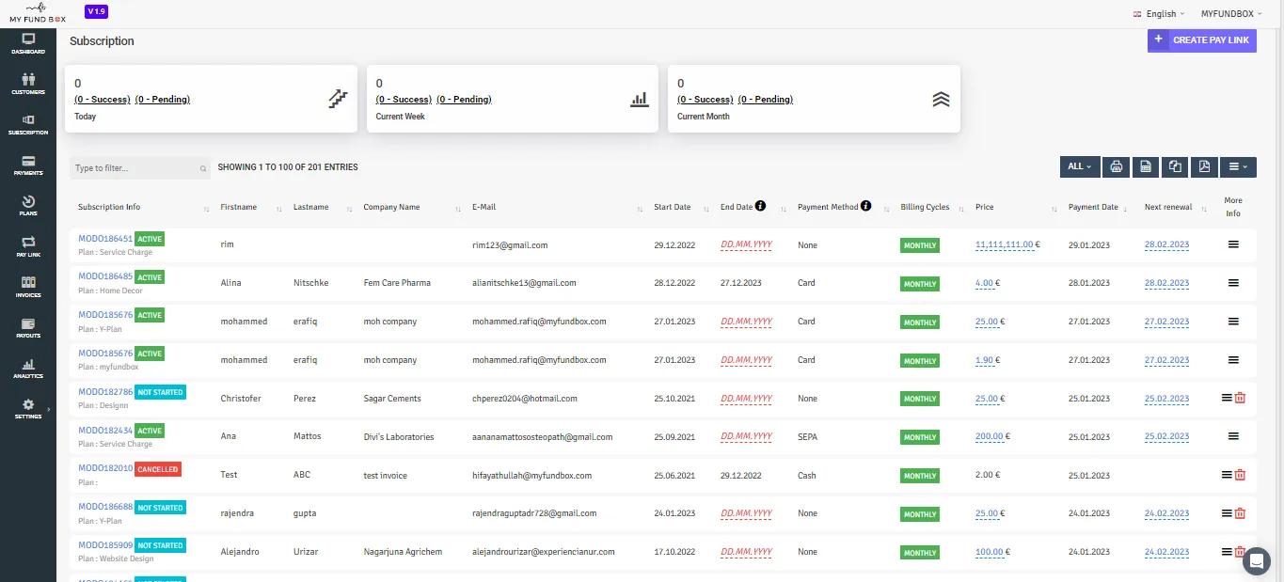Open Pay Link in the sidebar
Image resolution: width=1284 pixels, height=582 pixels.
click(28, 246)
